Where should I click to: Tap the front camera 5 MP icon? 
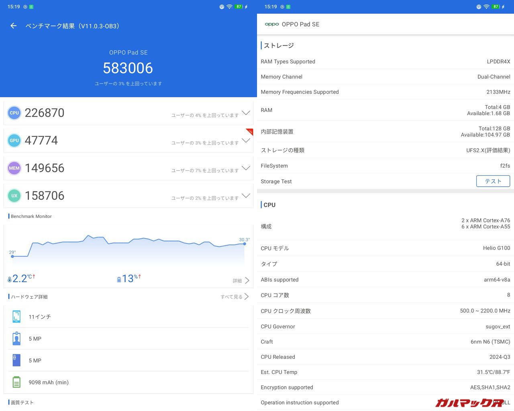pos(16,339)
